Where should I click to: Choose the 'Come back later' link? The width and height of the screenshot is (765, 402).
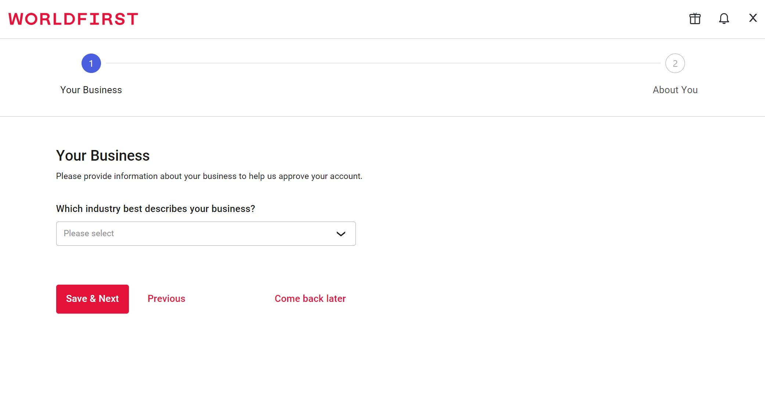[x=310, y=299]
